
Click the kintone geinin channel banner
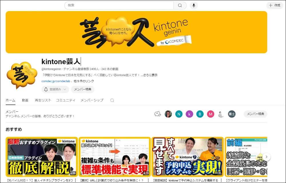136,32
